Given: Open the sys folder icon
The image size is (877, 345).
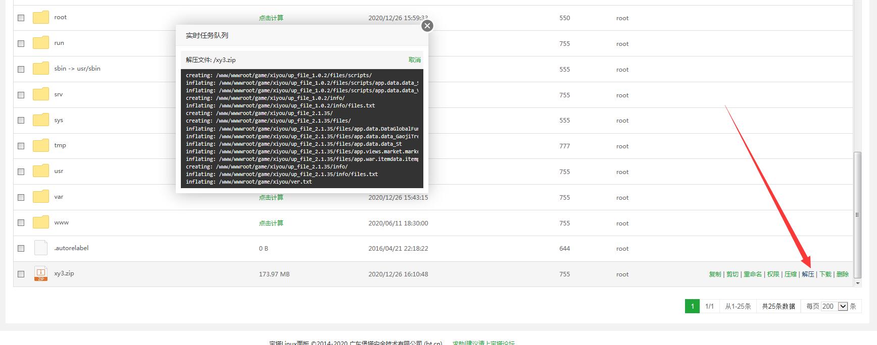Looking at the screenshot, I should pyautogui.click(x=41, y=120).
